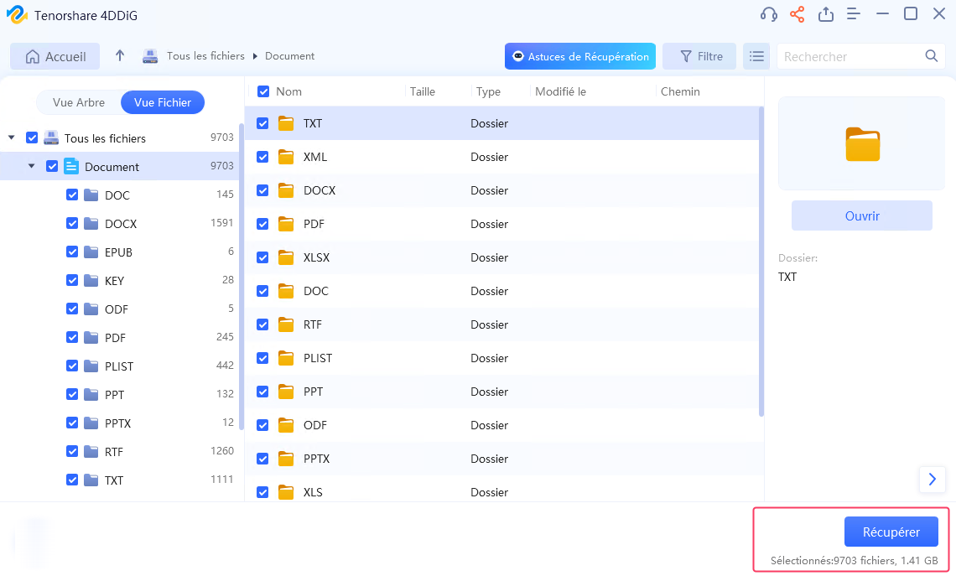Uncheck the Nom header checkbox
956x576 pixels.
click(262, 91)
